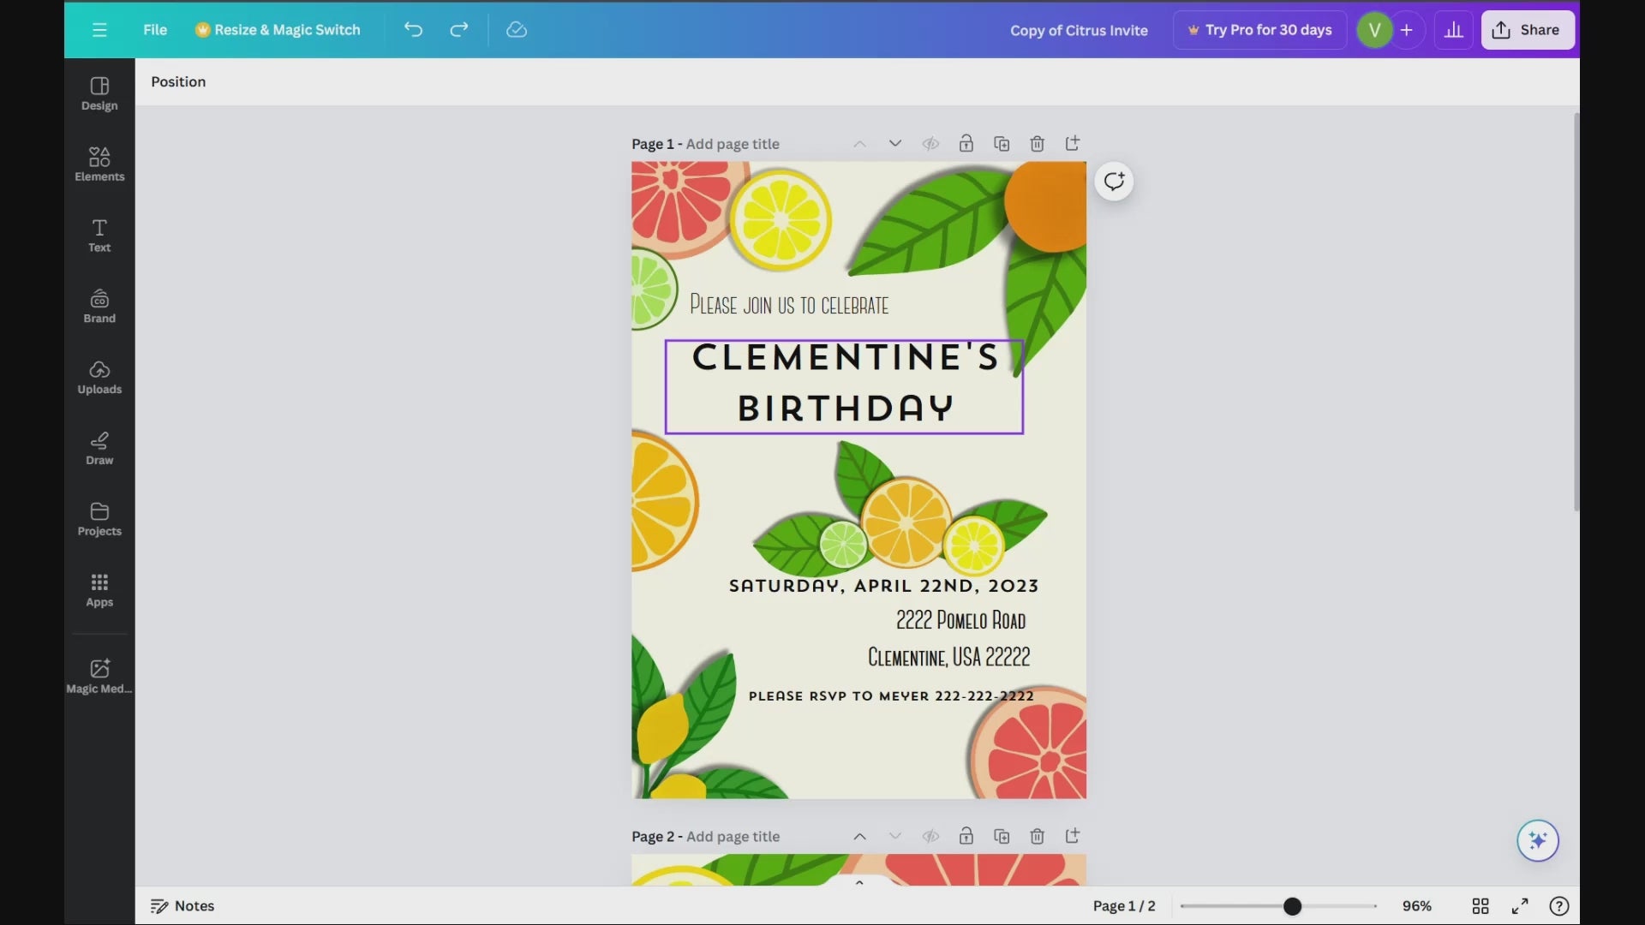Select text Please join us to celebrate
This screenshot has height=925, width=1645.
click(x=789, y=305)
